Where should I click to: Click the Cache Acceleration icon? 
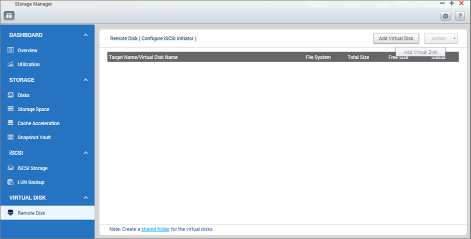pos(10,123)
